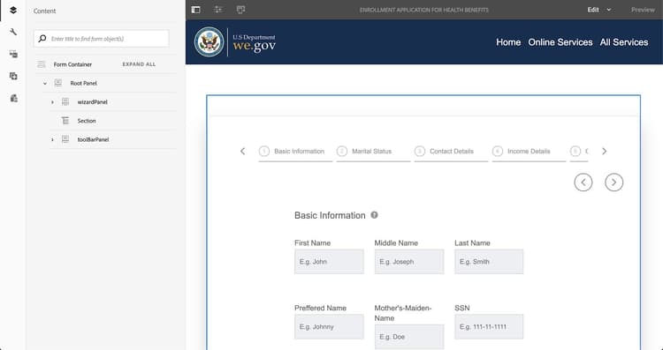The height and width of the screenshot is (350, 663).
Task: Open the Home navigation link
Action: click(x=508, y=42)
